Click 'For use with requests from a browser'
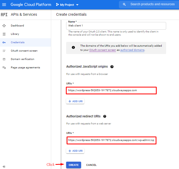This screenshot has width=179, height=169. click(87, 74)
